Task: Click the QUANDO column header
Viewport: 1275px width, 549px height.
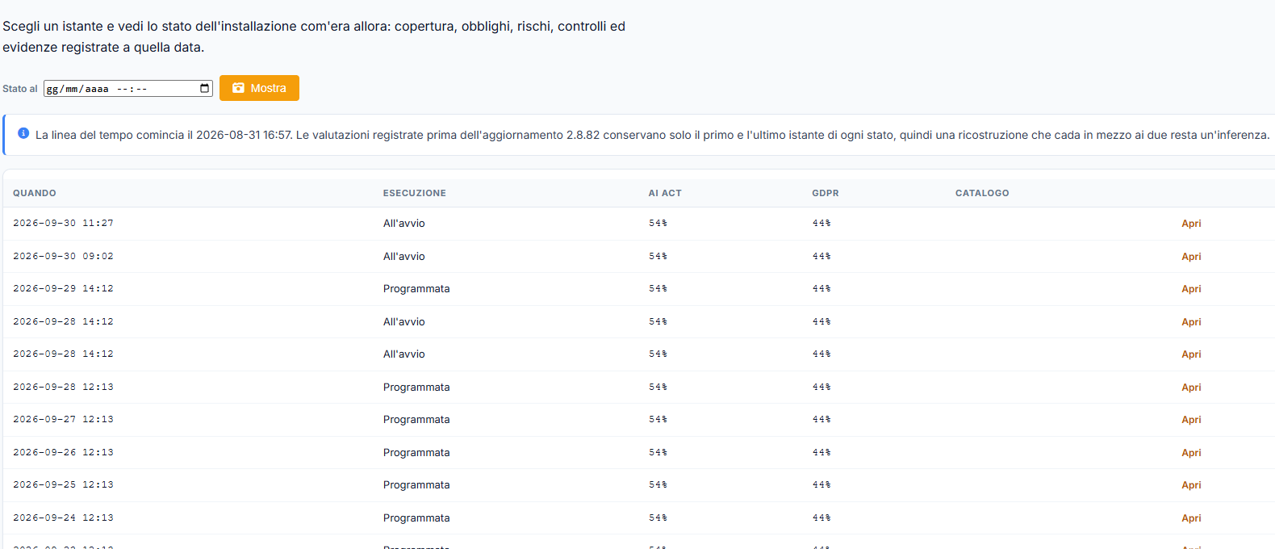Action: tap(35, 193)
